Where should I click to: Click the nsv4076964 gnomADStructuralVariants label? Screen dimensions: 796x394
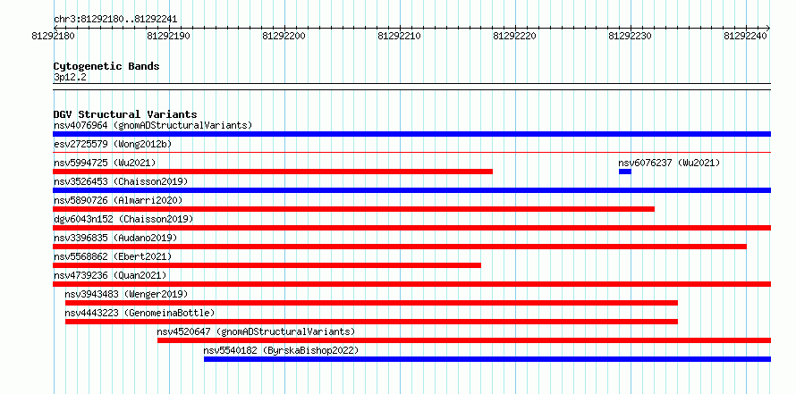(153, 125)
